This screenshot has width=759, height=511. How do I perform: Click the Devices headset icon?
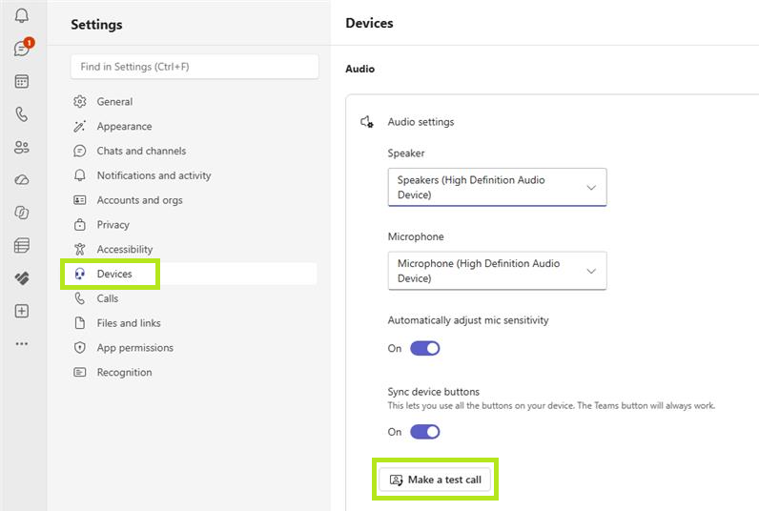(x=80, y=274)
